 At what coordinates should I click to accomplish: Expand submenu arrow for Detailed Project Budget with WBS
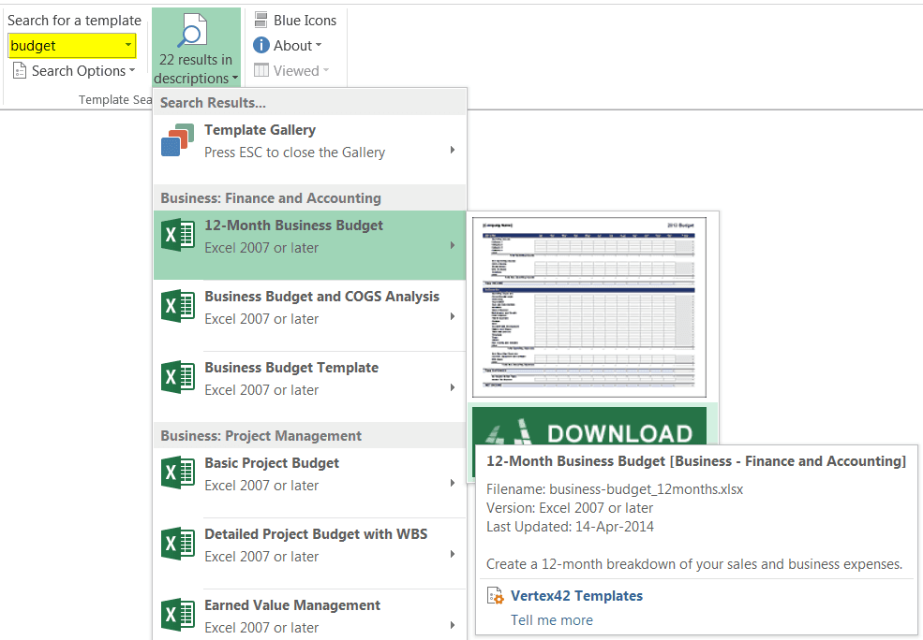[x=452, y=554]
